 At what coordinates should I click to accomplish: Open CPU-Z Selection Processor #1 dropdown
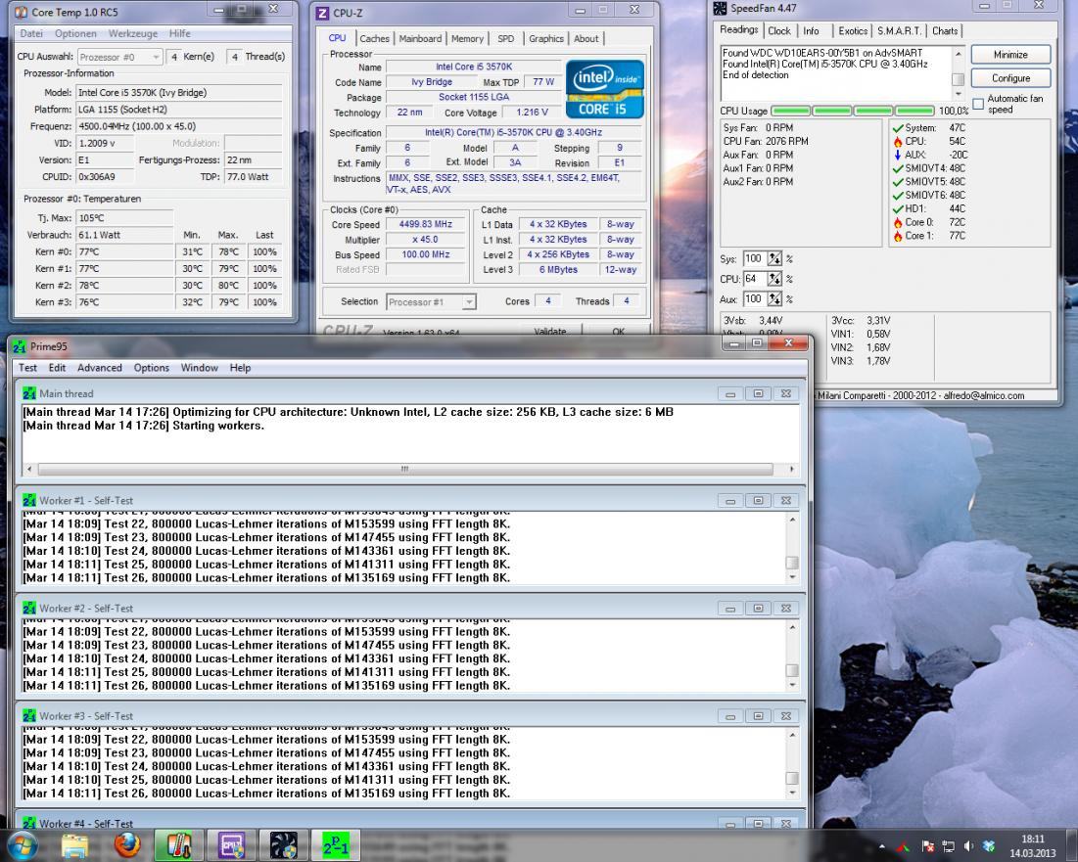(x=431, y=302)
